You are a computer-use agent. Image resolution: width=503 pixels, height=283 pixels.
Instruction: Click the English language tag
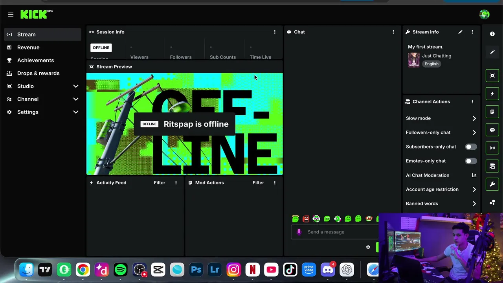pyautogui.click(x=431, y=64)
